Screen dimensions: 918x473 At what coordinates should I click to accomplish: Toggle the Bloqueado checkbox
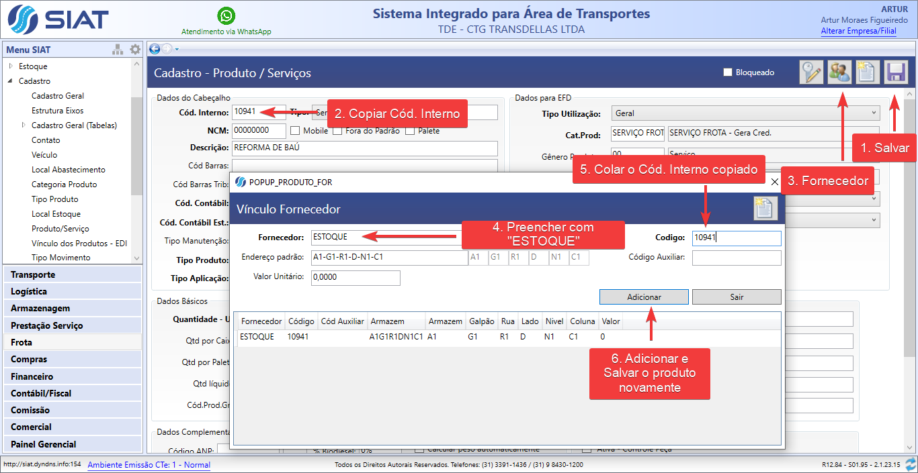727,72
